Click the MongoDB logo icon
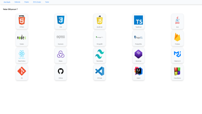The height and width of the screenshot is (114, 202). [100, 37]
